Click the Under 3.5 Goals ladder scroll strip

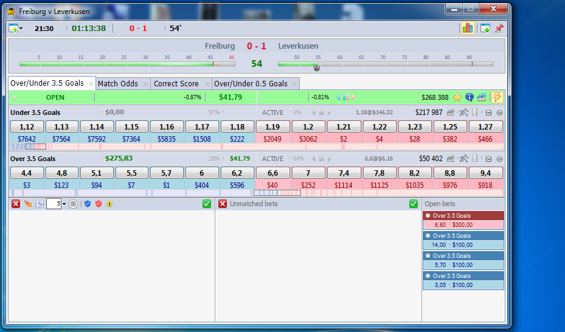(257, 147)
